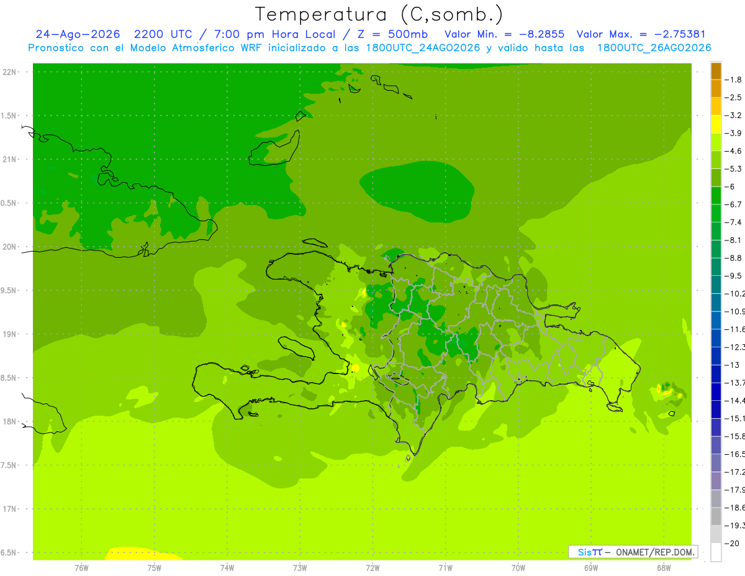This screenshot has width=745, height=576.
Task: Click the "-5.3" legend value
Action: (733, 169)
